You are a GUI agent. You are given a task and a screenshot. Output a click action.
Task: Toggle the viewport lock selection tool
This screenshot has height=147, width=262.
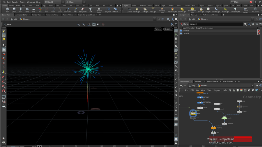click(4, 49)
